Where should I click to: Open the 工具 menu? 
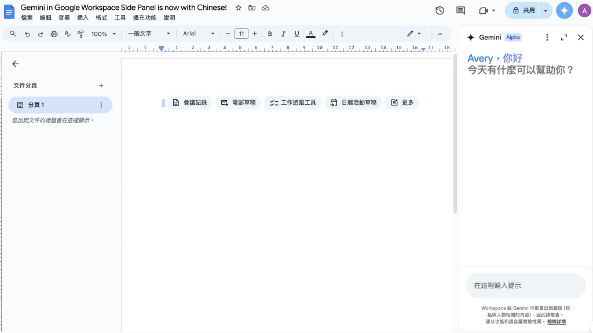tap(120, 18)
